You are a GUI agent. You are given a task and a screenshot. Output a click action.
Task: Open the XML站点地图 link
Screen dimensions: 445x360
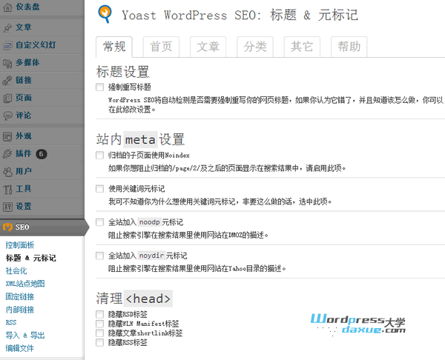[x=25, y=284]
